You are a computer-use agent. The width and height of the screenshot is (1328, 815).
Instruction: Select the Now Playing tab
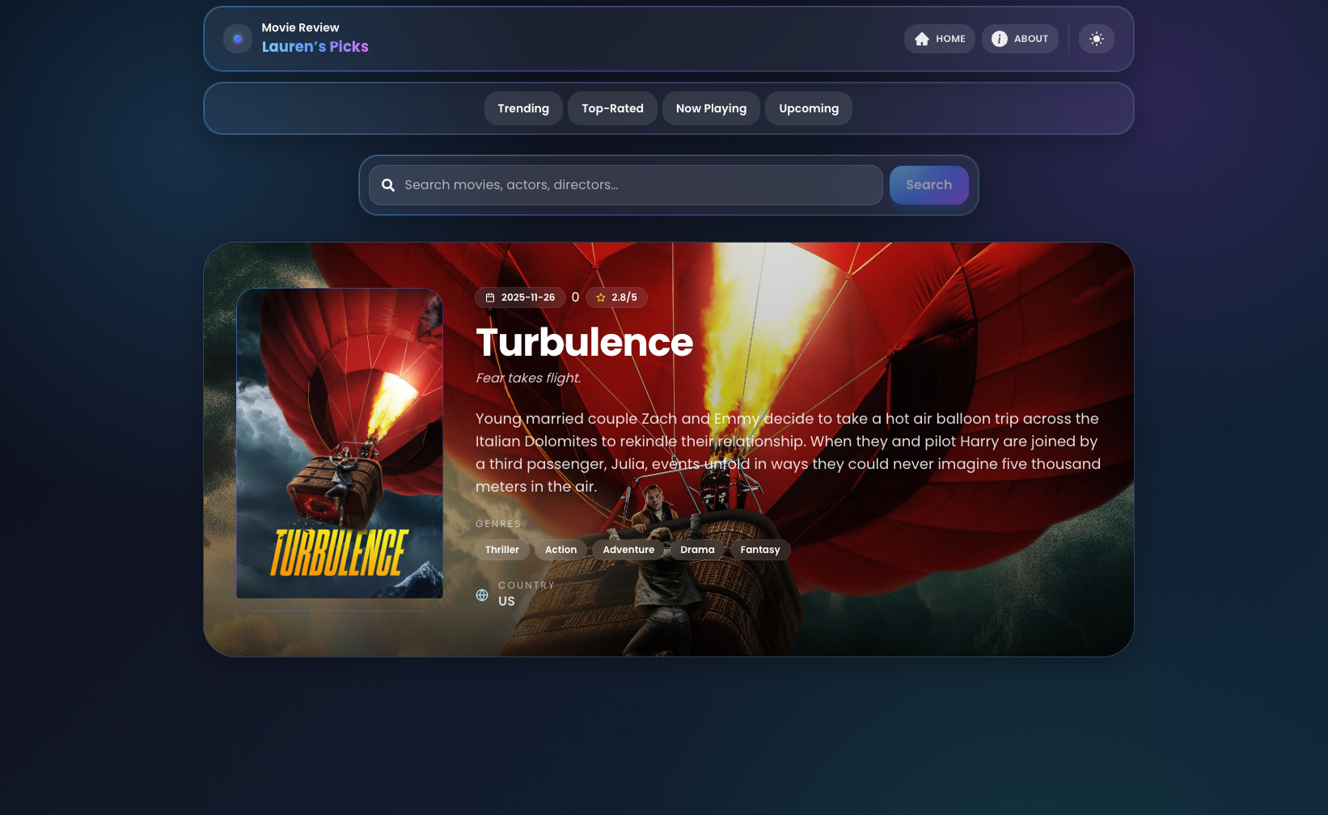click(x=711, y=108)
